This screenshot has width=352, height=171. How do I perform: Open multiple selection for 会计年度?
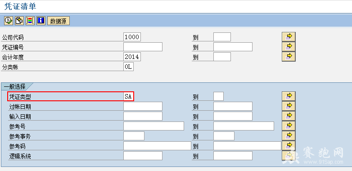coord(289,57)
